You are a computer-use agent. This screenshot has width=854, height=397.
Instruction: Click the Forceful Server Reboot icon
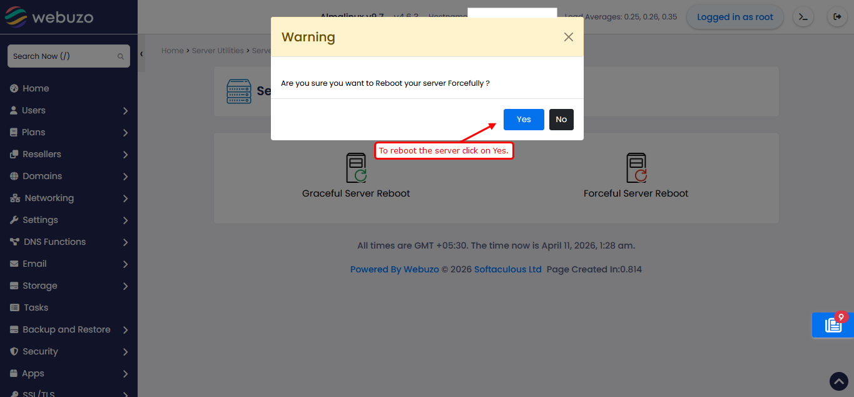pos(636,168)
